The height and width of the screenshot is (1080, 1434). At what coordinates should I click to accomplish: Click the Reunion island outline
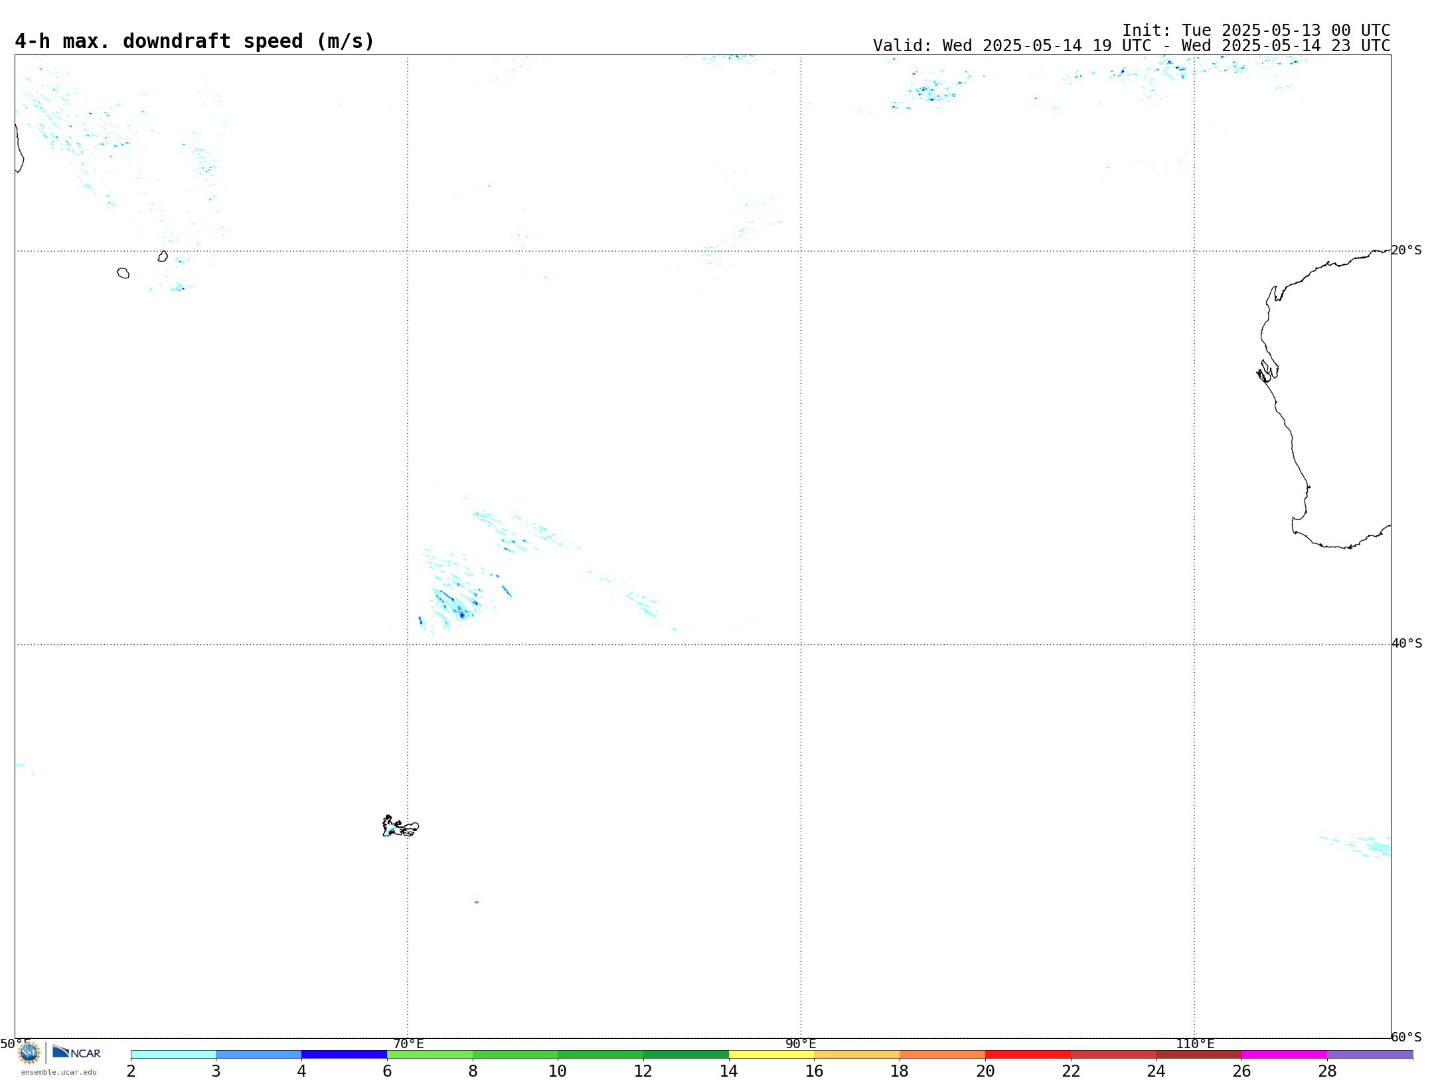coord(123,273)
